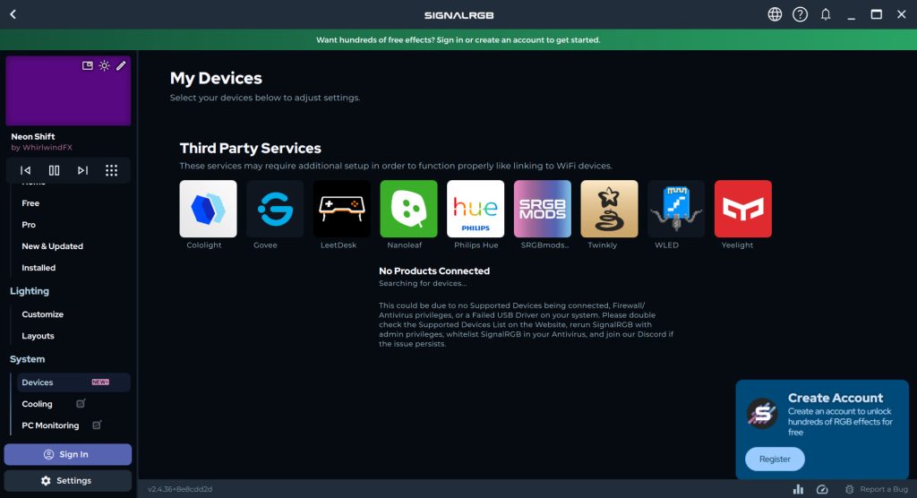Skip to the previous effect
Screen dimensions: 917x498
coord(25,170)
